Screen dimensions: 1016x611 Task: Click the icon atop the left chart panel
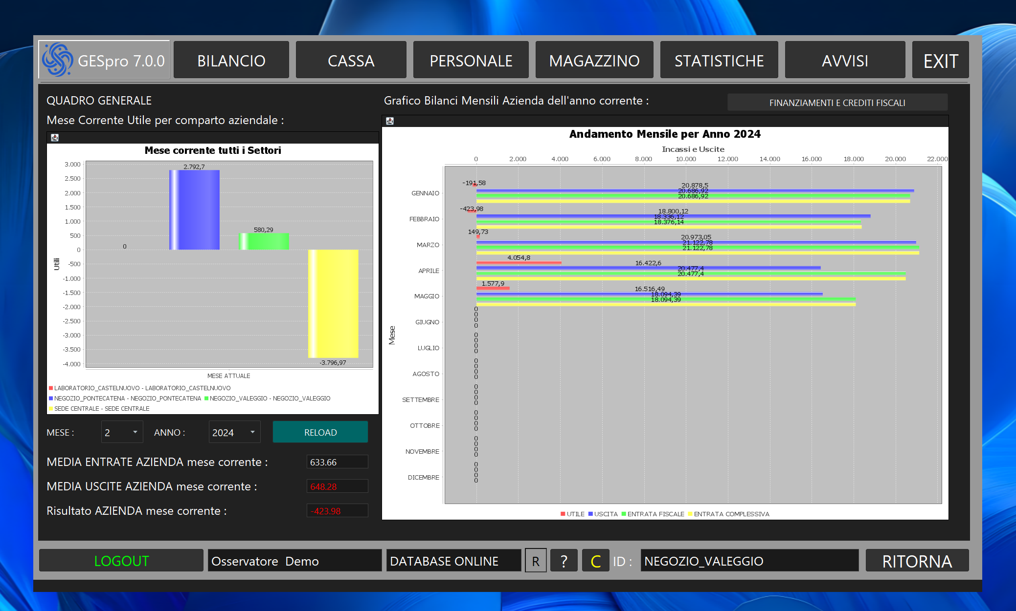[55, 138]
